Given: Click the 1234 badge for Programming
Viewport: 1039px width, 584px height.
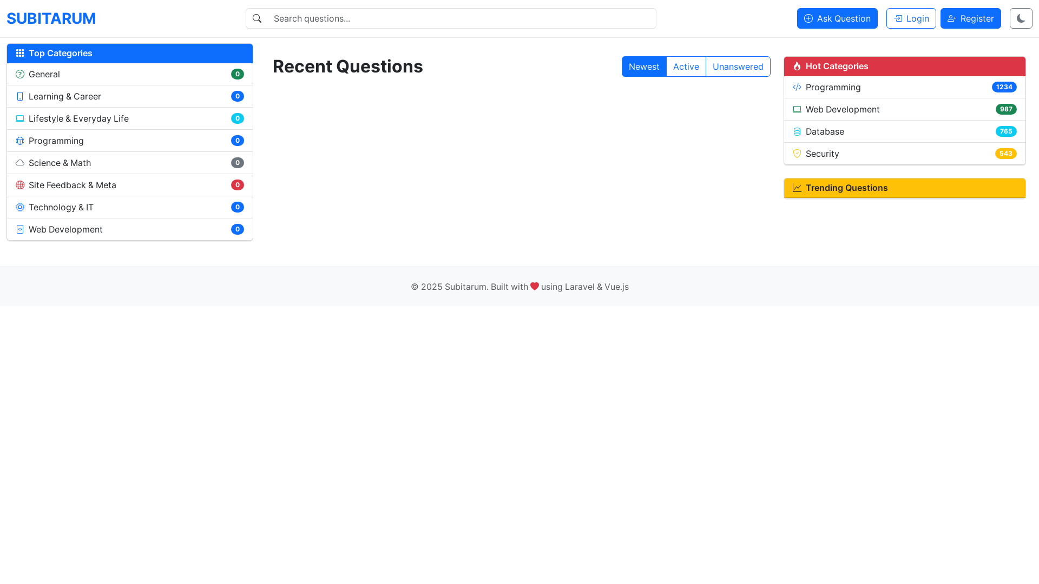Looking at the screenshot, I should click(x=1004, y=87).
